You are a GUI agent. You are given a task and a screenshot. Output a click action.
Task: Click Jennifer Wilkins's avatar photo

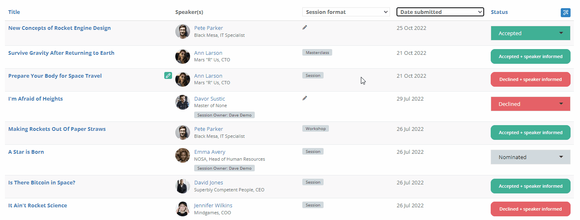pyautogui.click(x=183, y=209)
